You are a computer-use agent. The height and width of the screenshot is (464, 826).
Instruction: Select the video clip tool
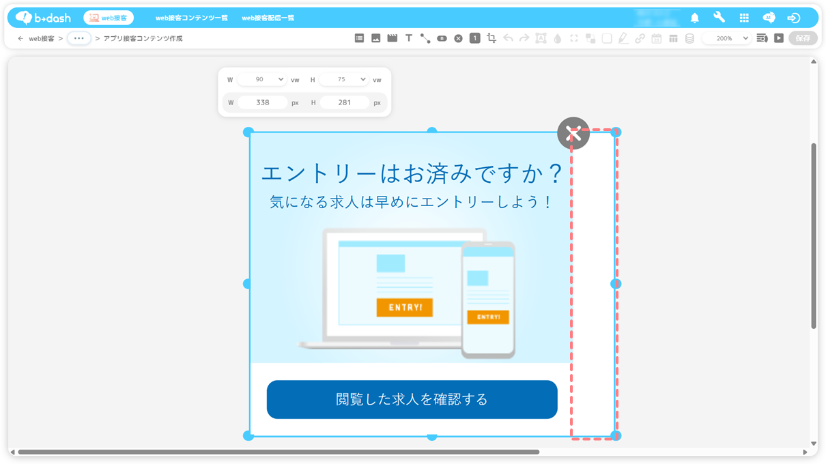(392, 38)
